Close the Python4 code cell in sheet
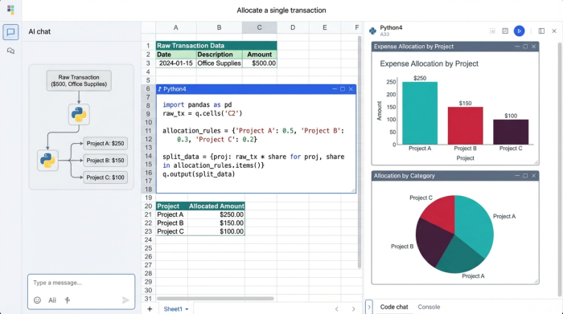Viewport: 563px width, 314px height. (351, 89)
